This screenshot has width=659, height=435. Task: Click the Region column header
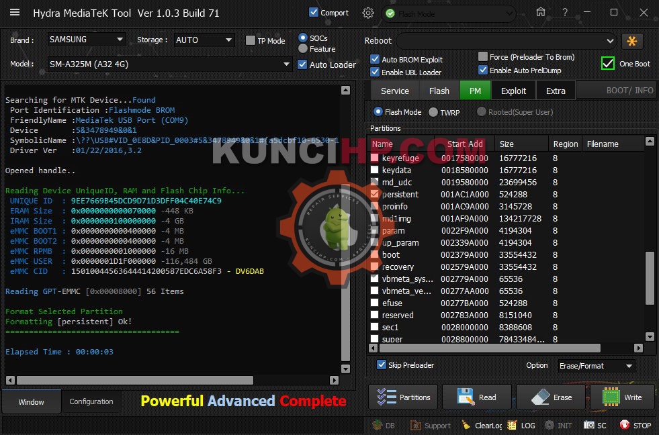click(x=565, y=144)
